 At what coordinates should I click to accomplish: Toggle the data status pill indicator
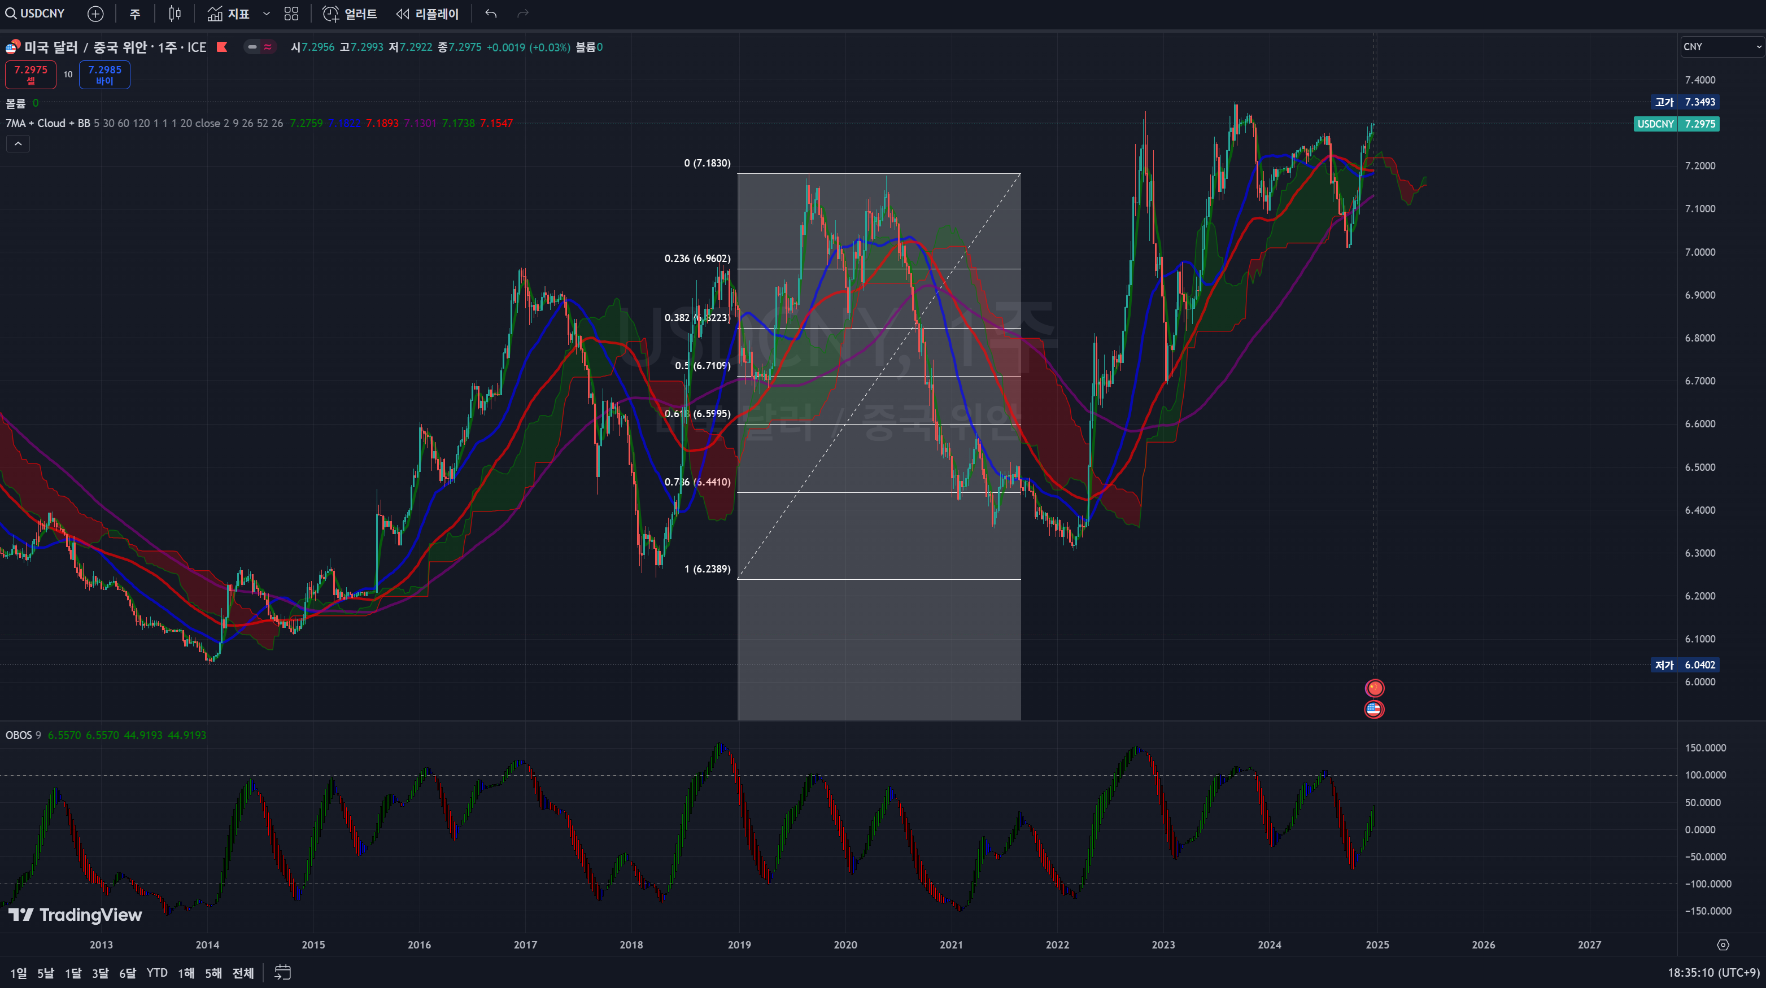coord(260,47)
